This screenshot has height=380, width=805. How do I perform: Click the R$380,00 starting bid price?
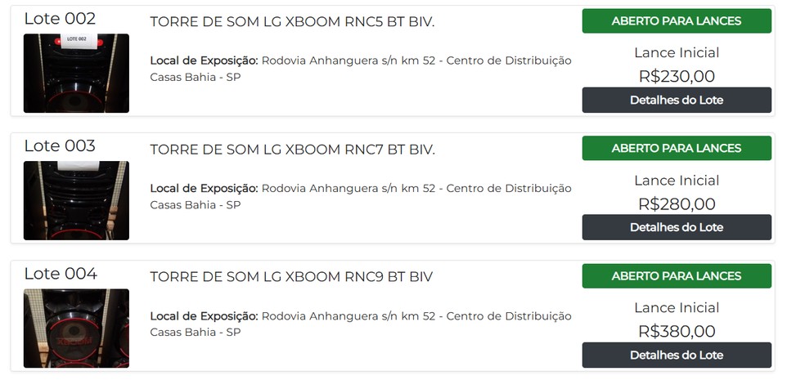pos(677,331)
